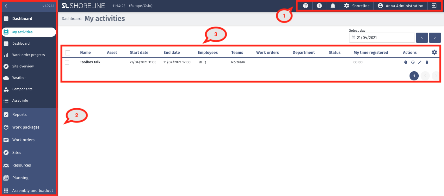Expand Sites section in sidebar
The height and width of the screenshot is (196, 444).
click(29, 153)
